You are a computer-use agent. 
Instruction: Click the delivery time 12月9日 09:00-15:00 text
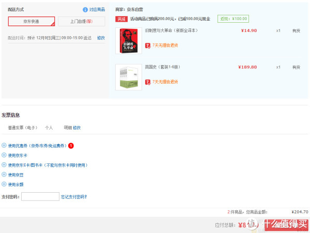pos(59,38)
